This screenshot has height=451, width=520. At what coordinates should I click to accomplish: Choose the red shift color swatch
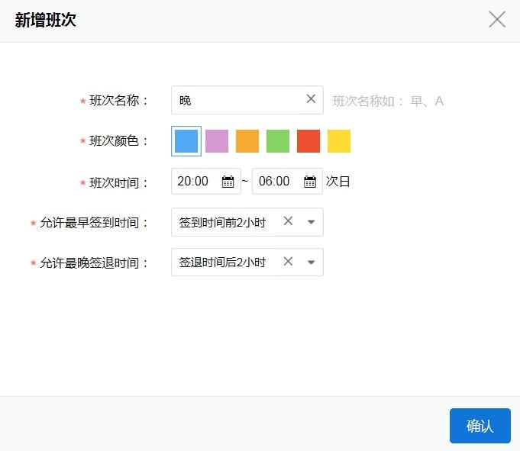click(308, 141)
